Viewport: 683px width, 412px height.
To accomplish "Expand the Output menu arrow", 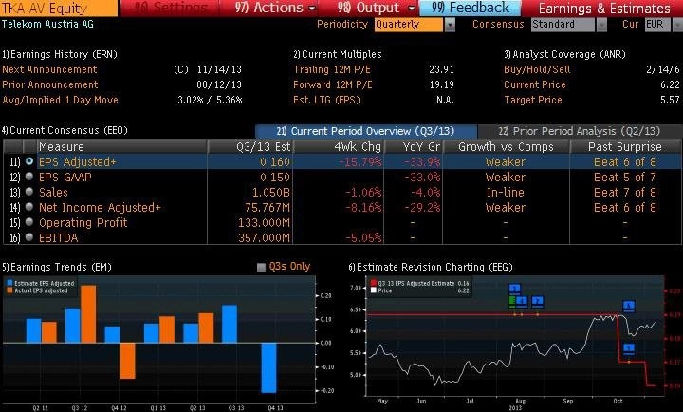I will [x=412, y=9].
